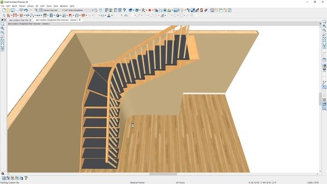This screenshot has height=184, width=327.
Task: Open the Edit menu
Action: click(x=8, y=6)
